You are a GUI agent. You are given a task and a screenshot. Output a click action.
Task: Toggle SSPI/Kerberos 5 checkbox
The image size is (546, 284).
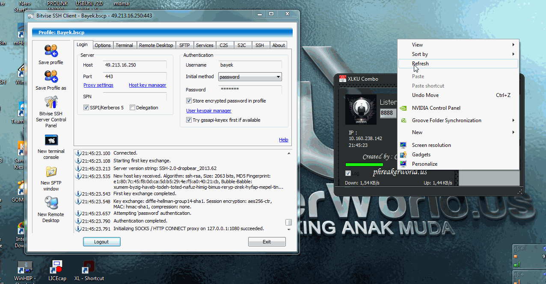pos(86,108)
